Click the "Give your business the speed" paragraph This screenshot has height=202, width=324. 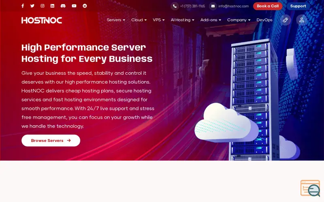tap(88, 99)
